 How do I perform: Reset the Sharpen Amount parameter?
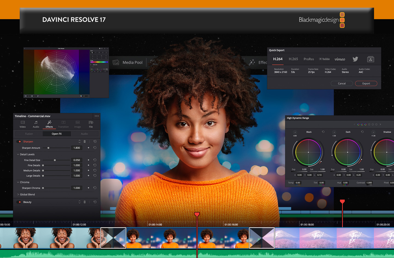tap(95, 148)
